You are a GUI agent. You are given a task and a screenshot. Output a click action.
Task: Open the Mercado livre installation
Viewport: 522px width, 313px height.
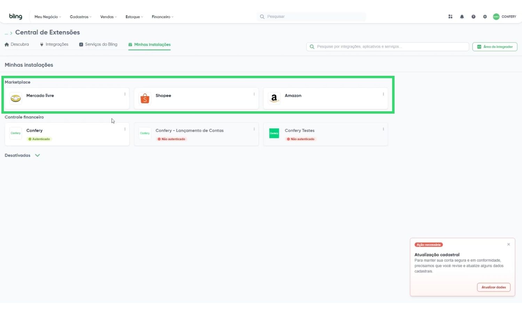click(67, 98)
